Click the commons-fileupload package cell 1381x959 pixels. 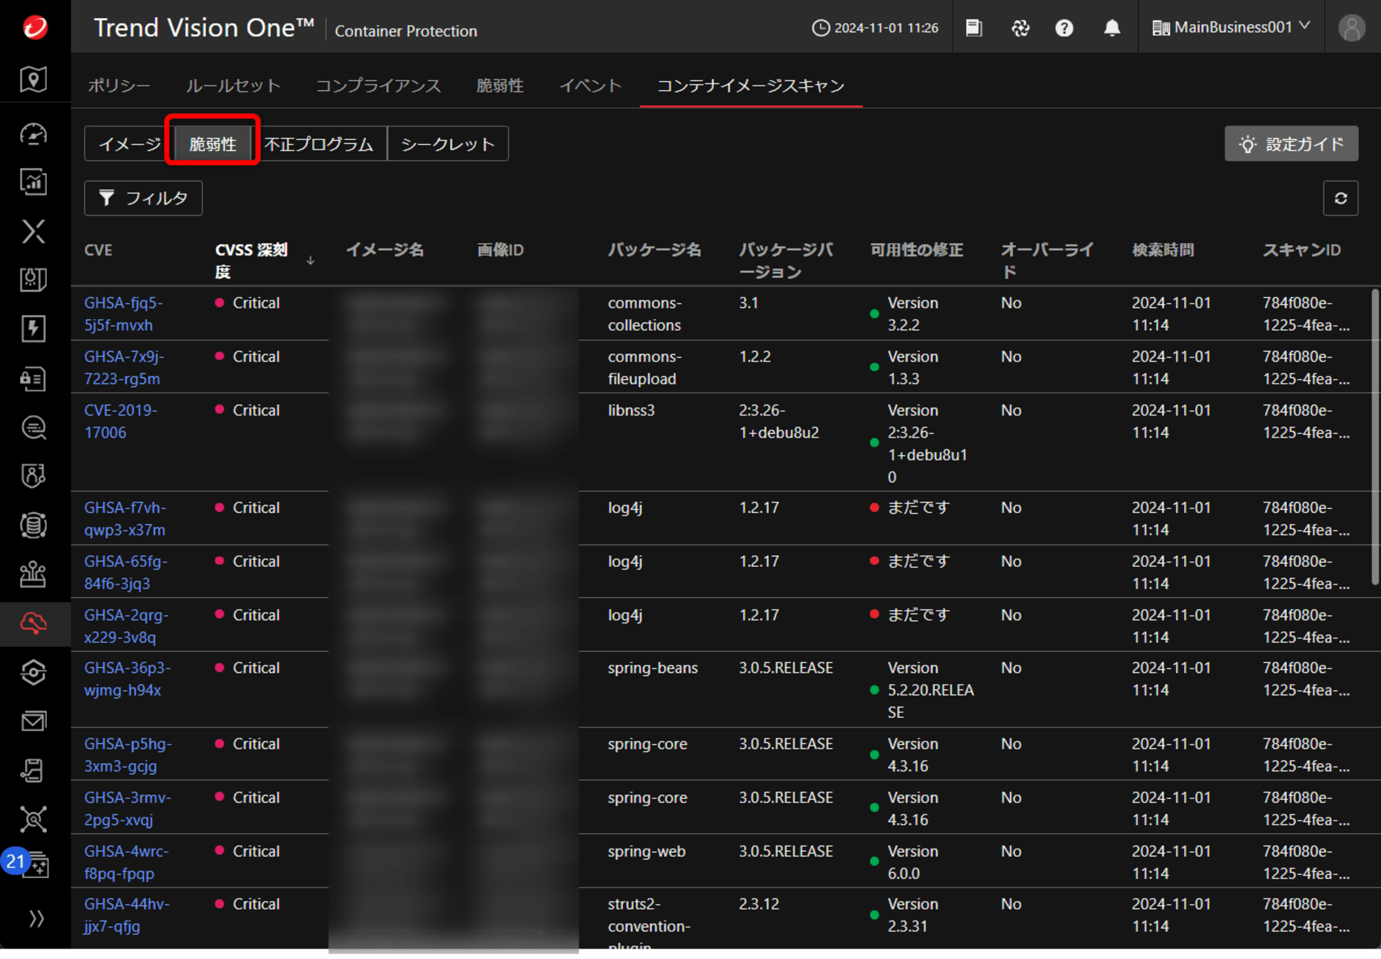[645, 367]
